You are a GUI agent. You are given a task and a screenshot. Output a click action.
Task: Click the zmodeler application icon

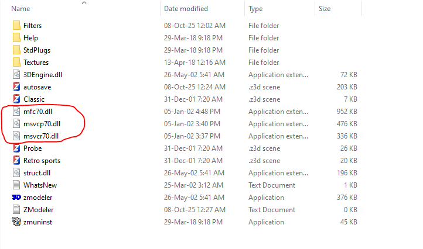(x=16, y=198)
